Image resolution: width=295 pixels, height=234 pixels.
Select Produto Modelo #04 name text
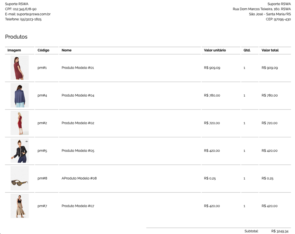pos(78,96)
